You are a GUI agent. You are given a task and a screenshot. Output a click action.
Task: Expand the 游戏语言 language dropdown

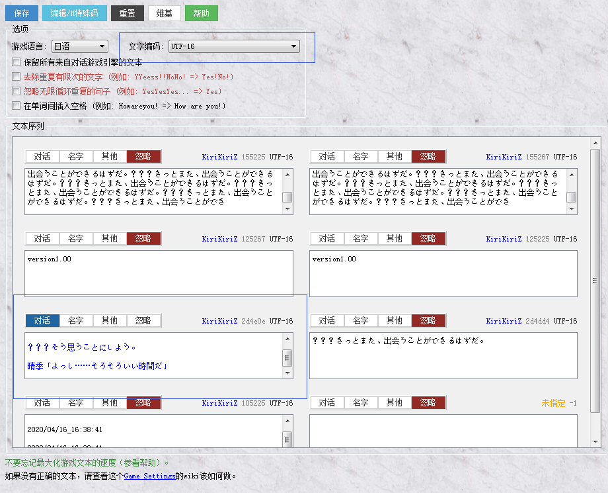(80, 46)
